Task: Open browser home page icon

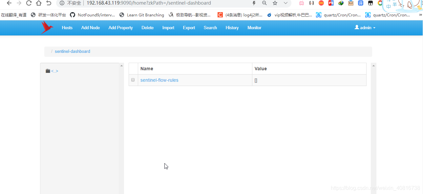Action: (39, 3)
